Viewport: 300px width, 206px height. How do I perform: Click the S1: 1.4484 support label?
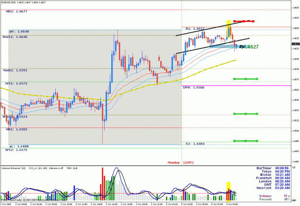[x=195, y=144]
